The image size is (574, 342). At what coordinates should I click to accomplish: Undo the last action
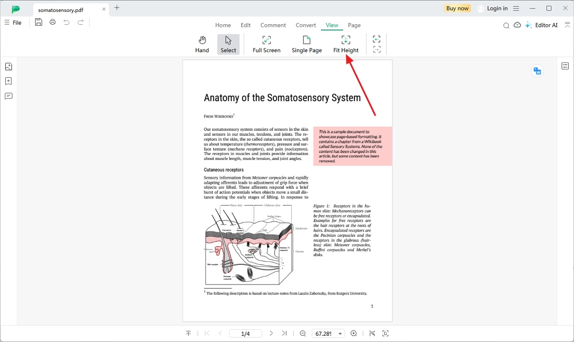click(x=67, y=22)
